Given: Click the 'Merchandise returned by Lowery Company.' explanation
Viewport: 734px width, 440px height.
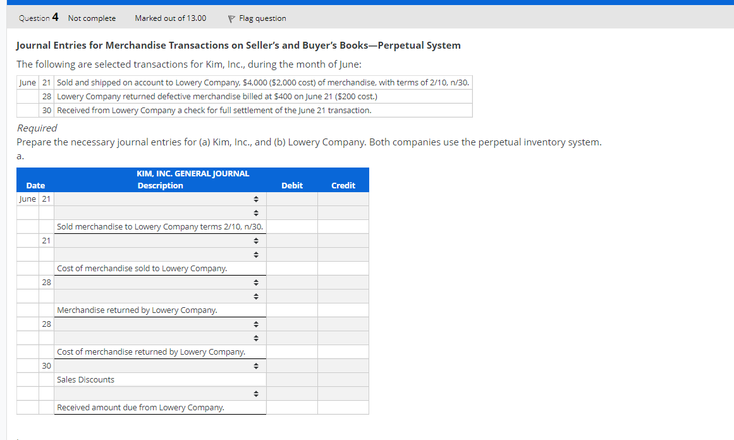Looking at the screenshot, I should [x=137, y=310].
